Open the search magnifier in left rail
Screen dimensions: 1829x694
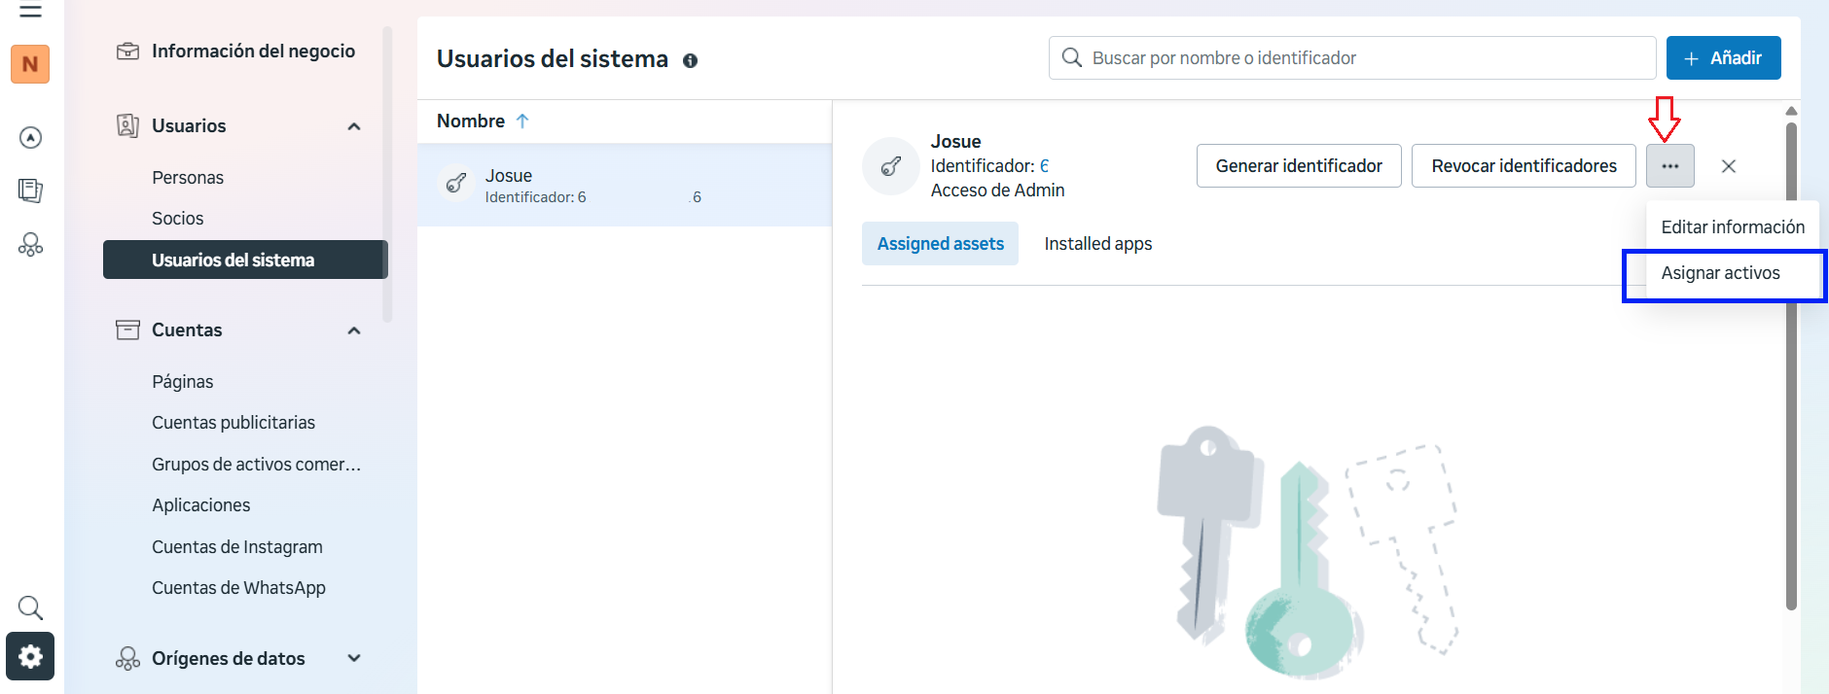click(x=30, y=608)
